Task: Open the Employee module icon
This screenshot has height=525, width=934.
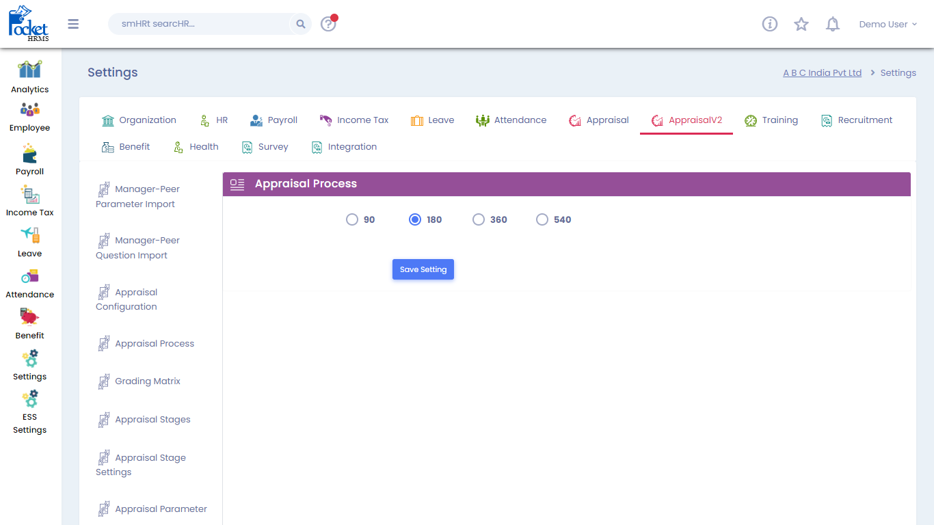Action: (x=29, y=109)
